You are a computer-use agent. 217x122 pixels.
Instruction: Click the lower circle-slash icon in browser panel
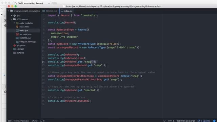(x=5, y=92)
